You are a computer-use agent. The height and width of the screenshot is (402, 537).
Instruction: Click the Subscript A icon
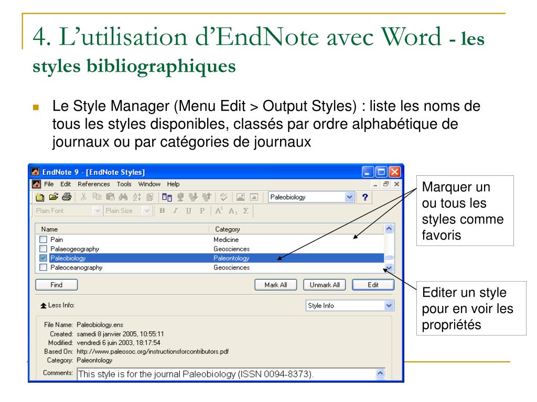[233, 211]
